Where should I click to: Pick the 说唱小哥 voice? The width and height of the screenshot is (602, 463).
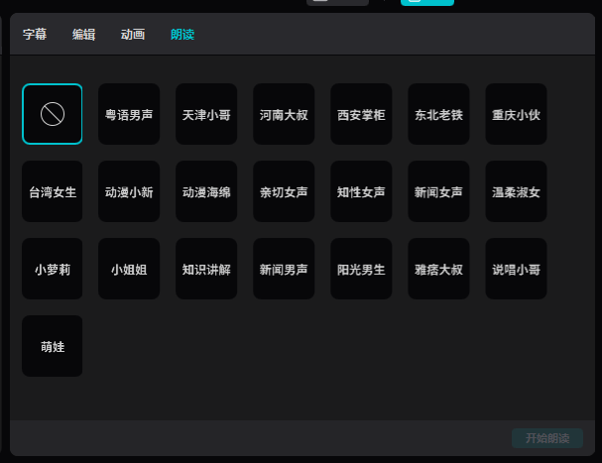pyautogui.click(x=516, y=269)
